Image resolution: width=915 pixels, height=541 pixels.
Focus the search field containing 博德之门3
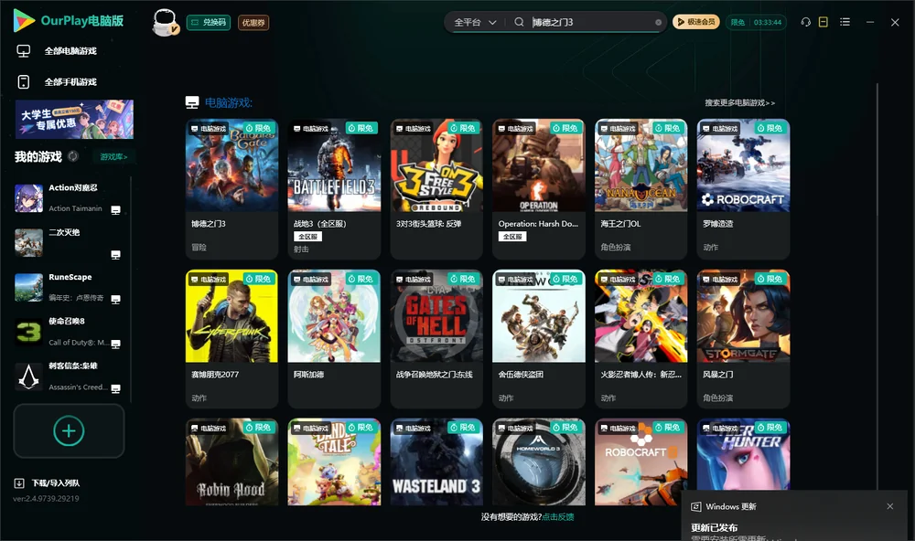(590, 22)
